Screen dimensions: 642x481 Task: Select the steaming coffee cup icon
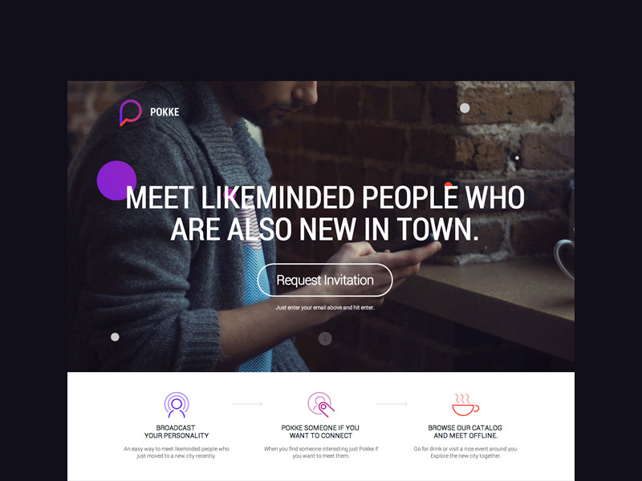point(465,405)
